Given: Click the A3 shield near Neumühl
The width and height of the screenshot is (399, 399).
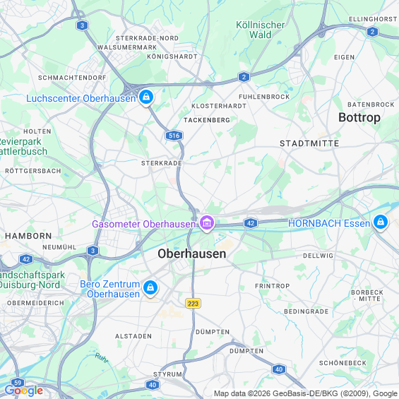Looking at the screenshot, I should [x=93, y=251].
